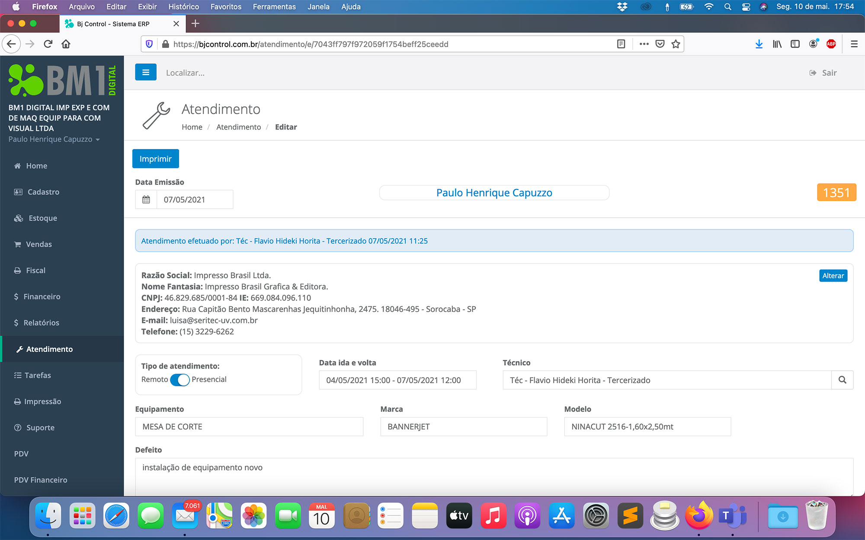The image size is (865, 540).
Task: Open Firefox reader view icon in address bar
Action: click(x=621, y=44)
